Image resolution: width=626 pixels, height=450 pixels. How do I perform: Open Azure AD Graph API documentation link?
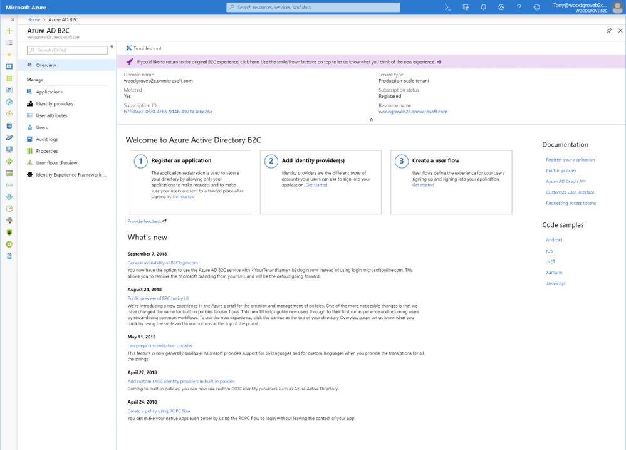(566, 181)
